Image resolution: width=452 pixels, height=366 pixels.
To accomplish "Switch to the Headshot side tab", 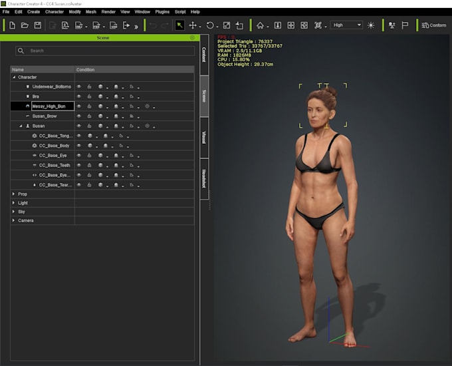I will [204, 178].
